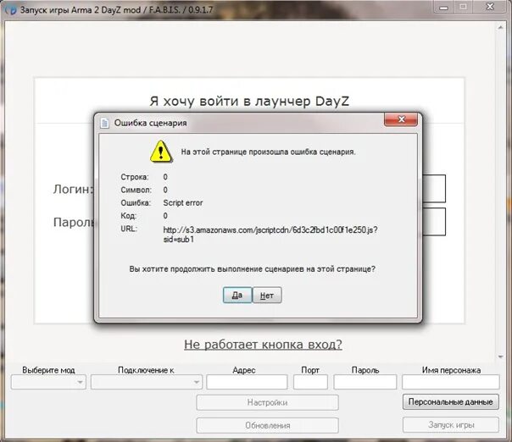
Task: Click the Обновления button
Action: [x=267, y=425]
